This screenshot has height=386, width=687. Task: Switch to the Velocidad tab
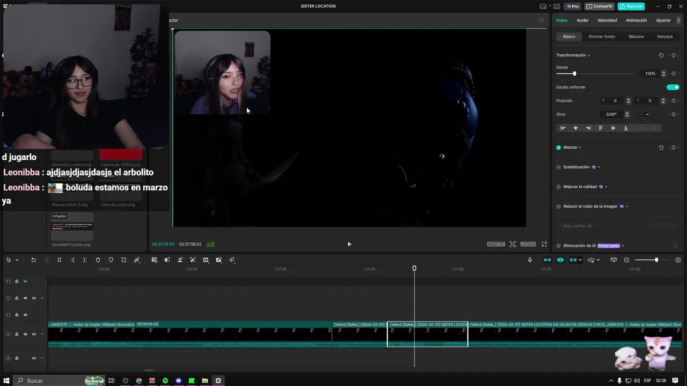point(607,20)
